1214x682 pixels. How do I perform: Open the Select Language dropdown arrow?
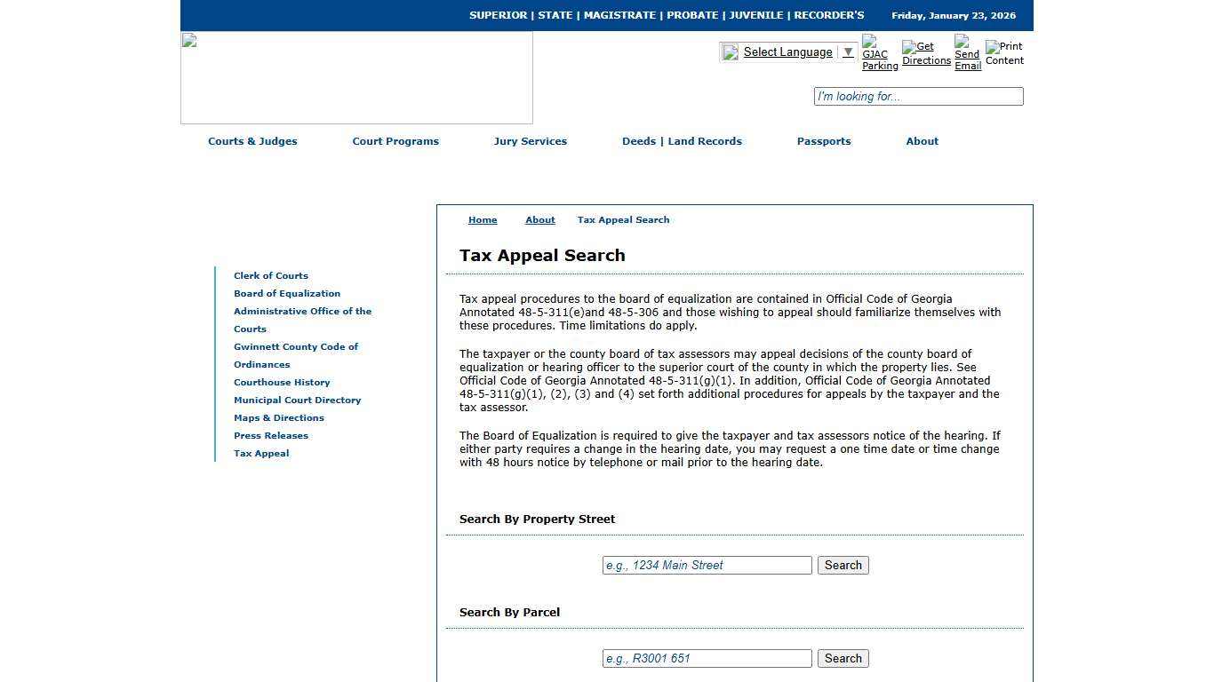(845, 52)
